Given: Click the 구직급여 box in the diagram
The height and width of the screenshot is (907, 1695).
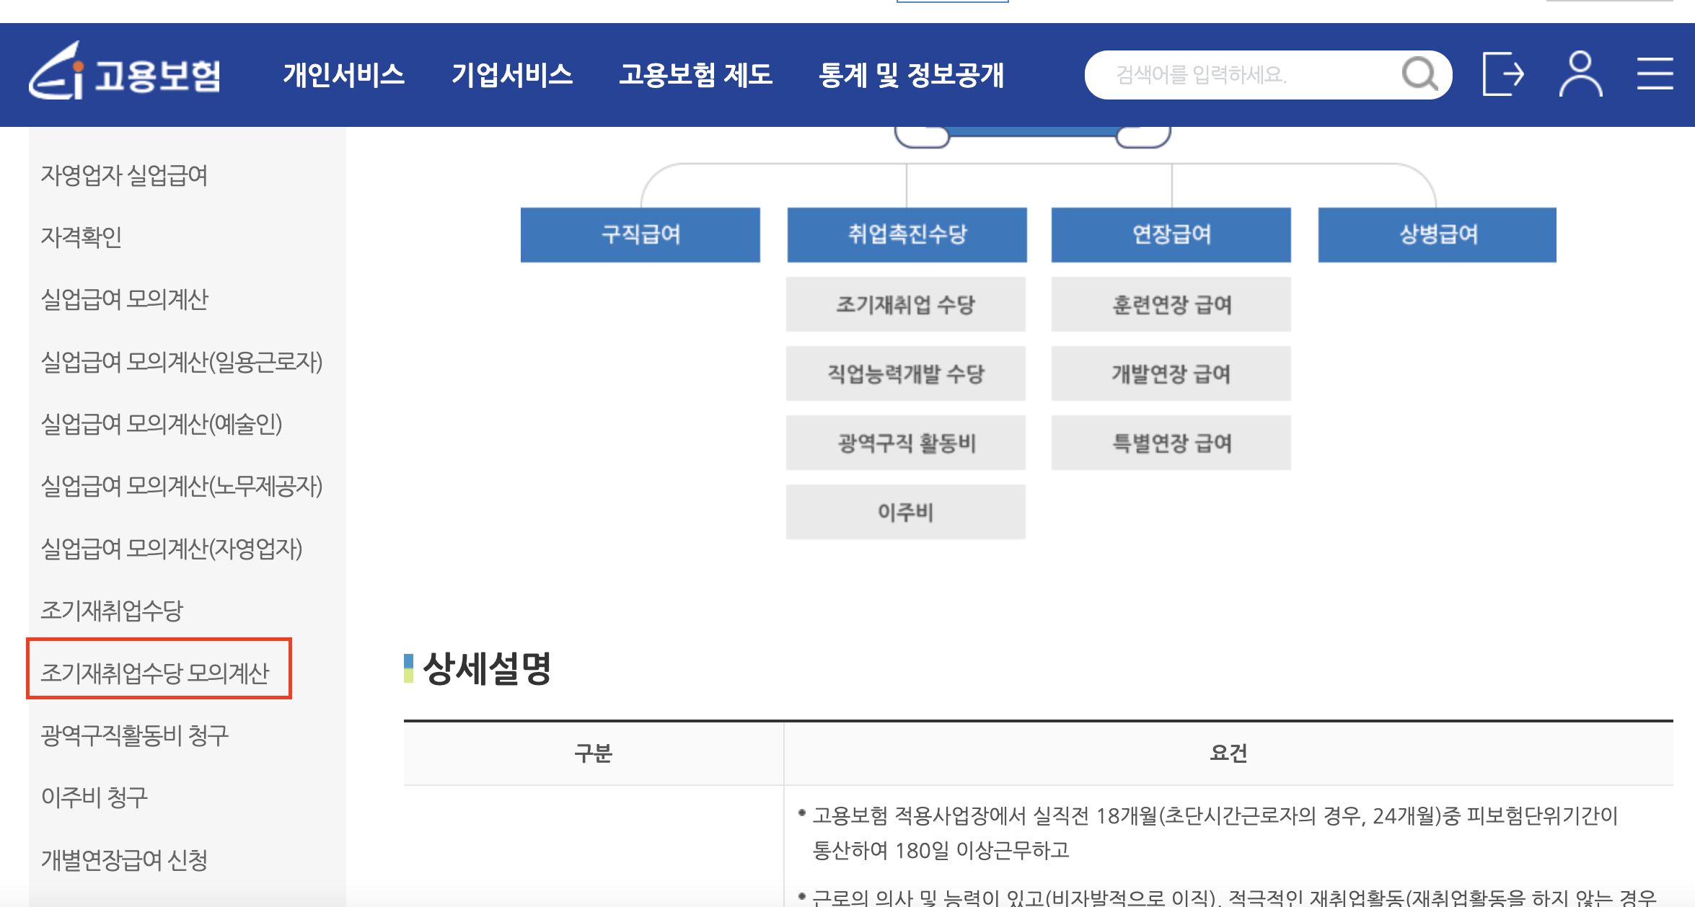Looking at the screenshot, I should [640, 234].
